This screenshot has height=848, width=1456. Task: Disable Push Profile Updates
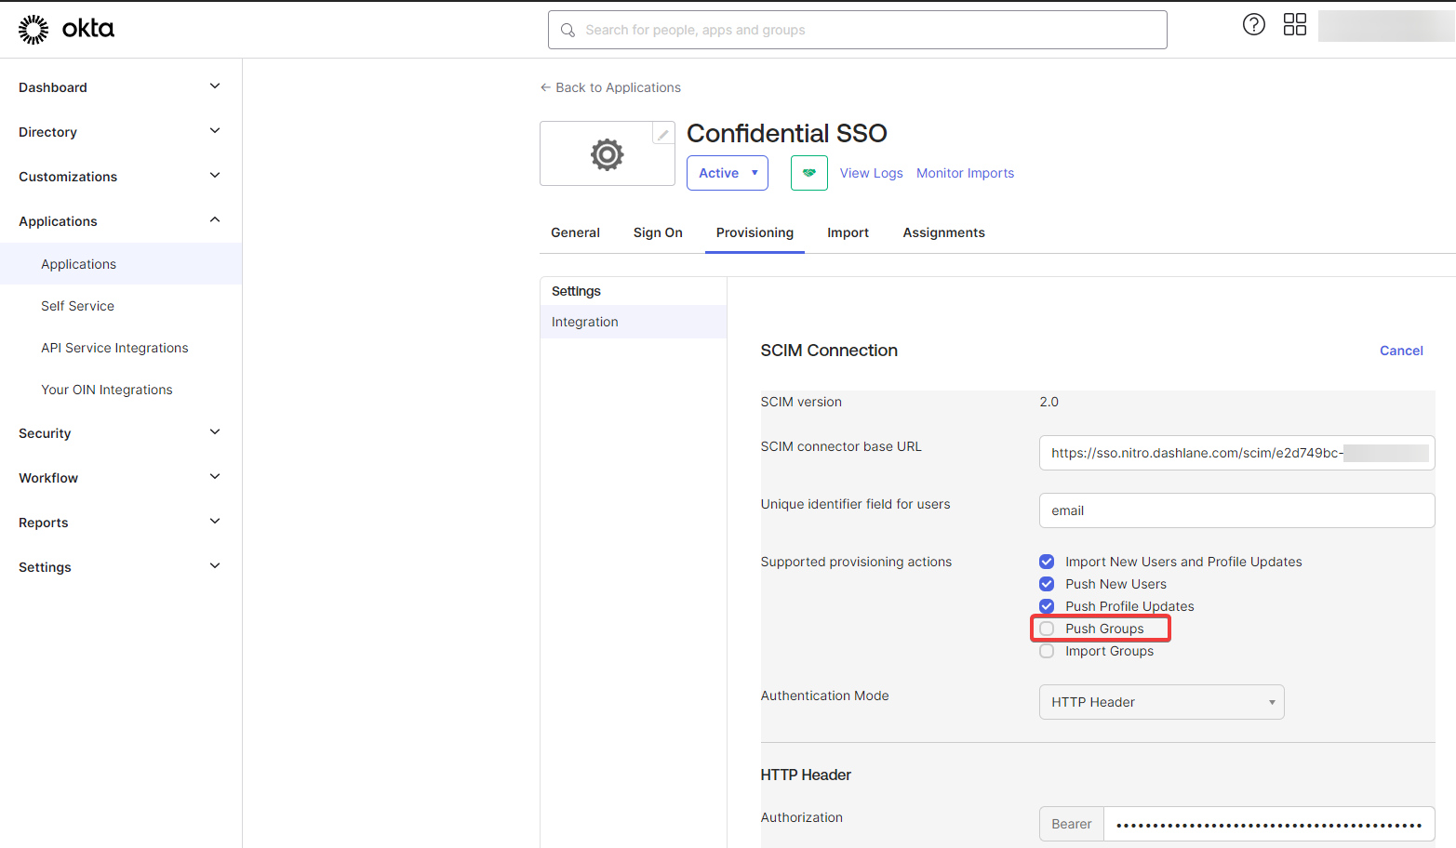point(1047,605)
